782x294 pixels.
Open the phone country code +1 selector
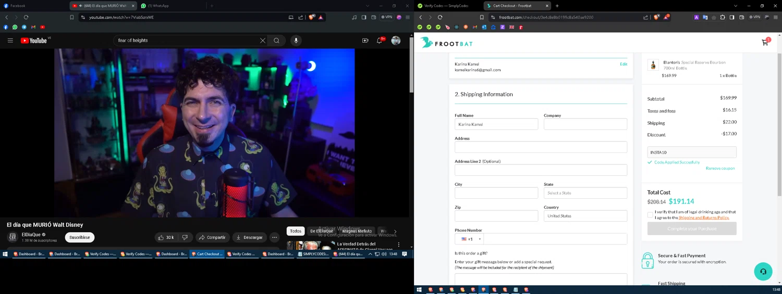[469, 239]
